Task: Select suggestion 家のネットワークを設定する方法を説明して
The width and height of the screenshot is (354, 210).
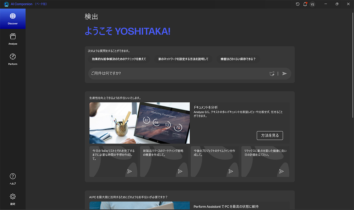Action: coord(183,59)
